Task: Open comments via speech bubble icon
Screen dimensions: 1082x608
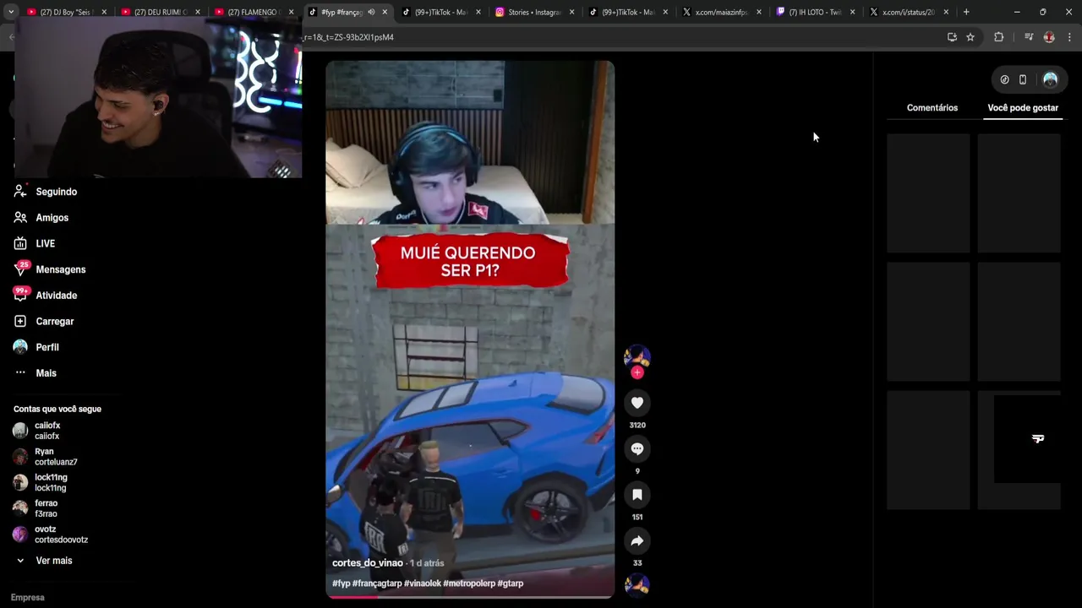Action: [x=637, y=448]
